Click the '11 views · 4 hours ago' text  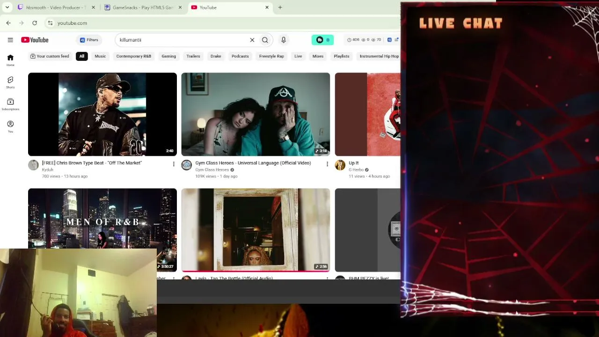pos(369,176)
